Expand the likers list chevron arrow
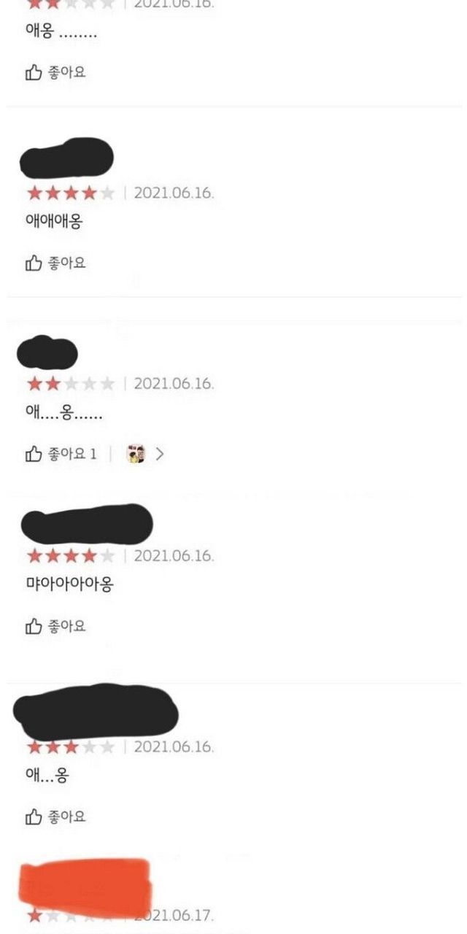Screen dimensions: 467x934 pyautogui.click(x=160, y=454)
